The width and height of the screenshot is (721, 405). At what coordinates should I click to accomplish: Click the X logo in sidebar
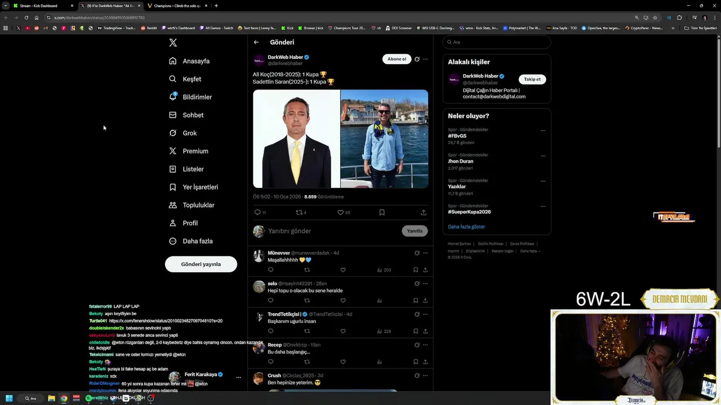[x=173, y=43]
